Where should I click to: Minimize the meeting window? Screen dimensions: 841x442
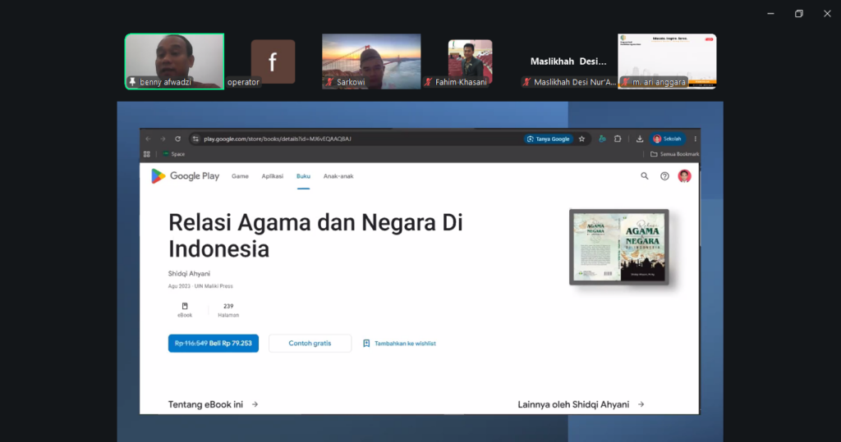(x=770, y=13)
